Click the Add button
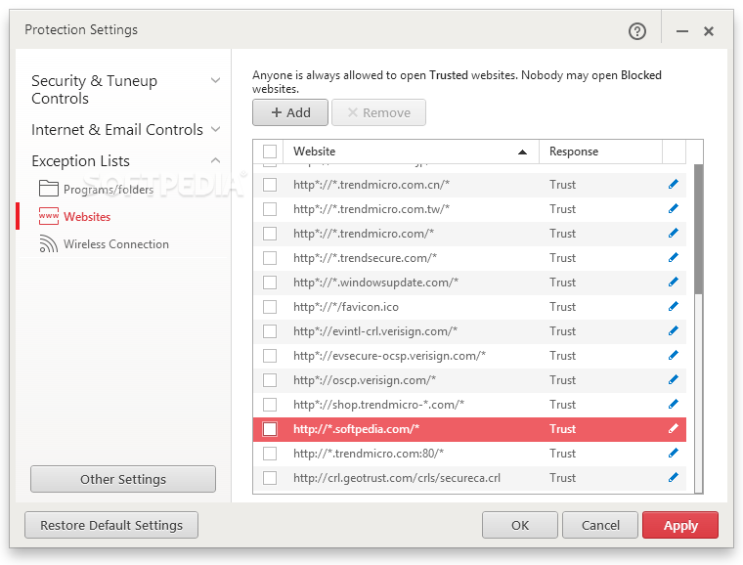This screenshot has width=743, height=565. pos(290,112)
